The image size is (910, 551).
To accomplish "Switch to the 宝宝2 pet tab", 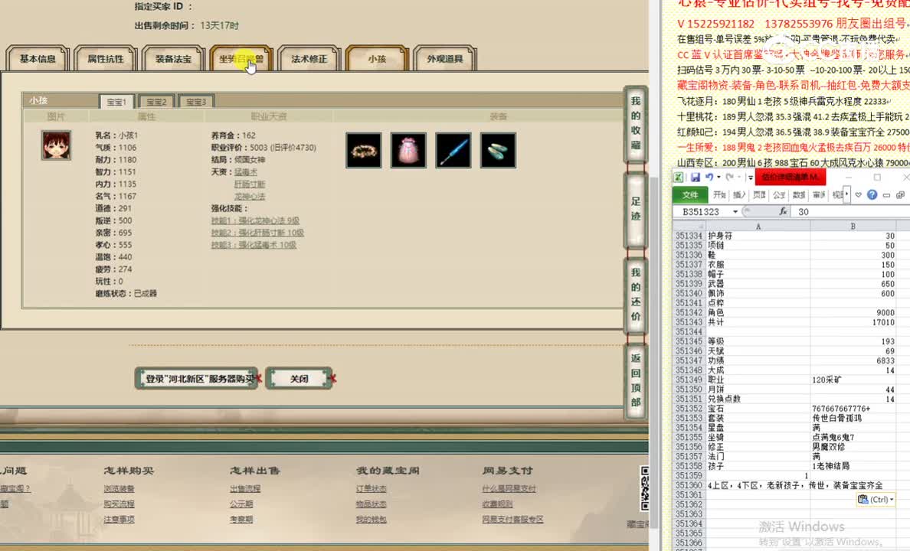I will [156, 100].
